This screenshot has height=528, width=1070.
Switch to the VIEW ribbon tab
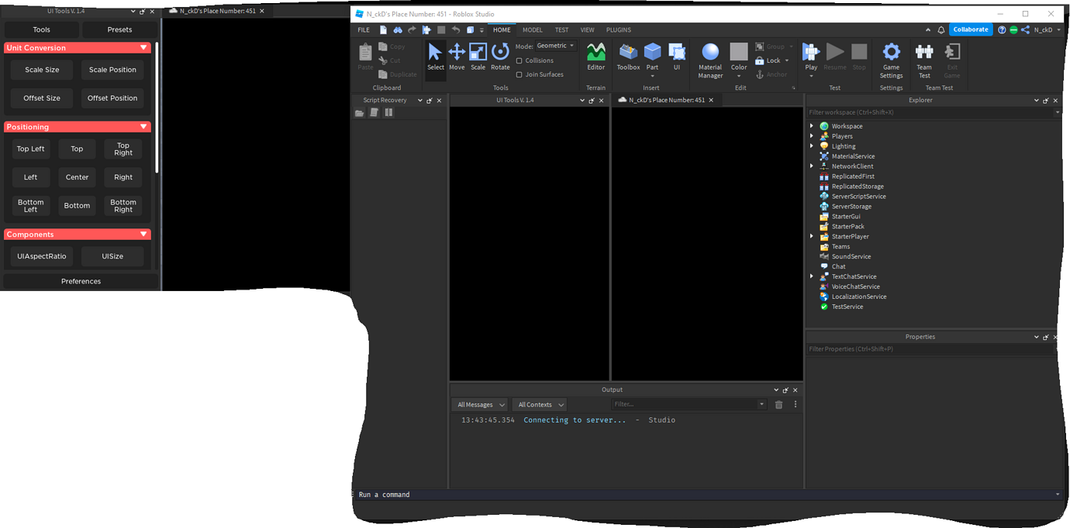pos(588,29)
